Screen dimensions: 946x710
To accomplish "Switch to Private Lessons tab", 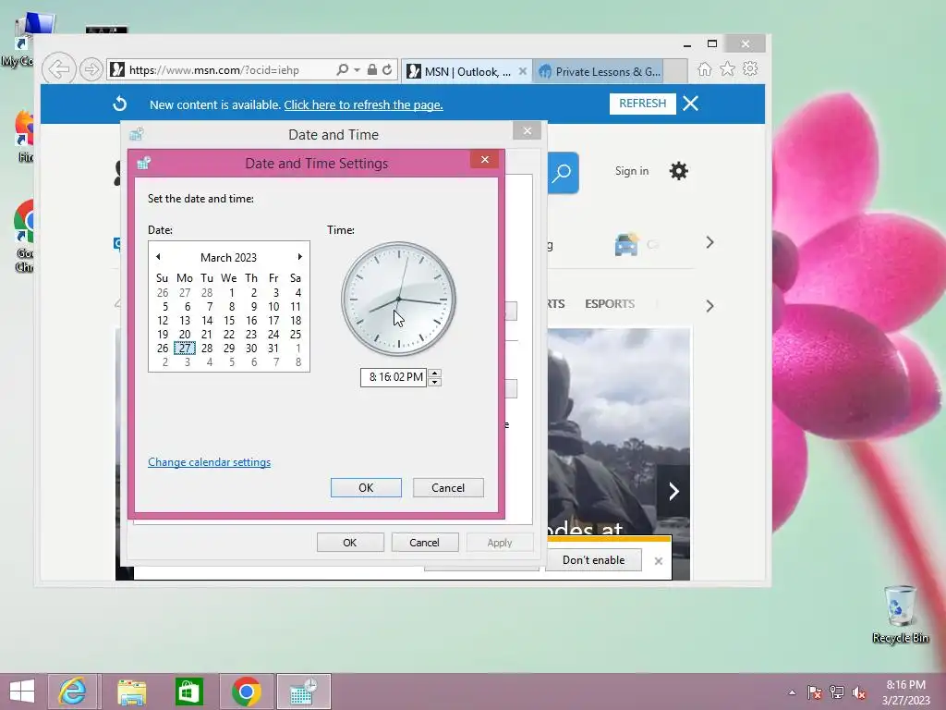I will coord(600,72).
